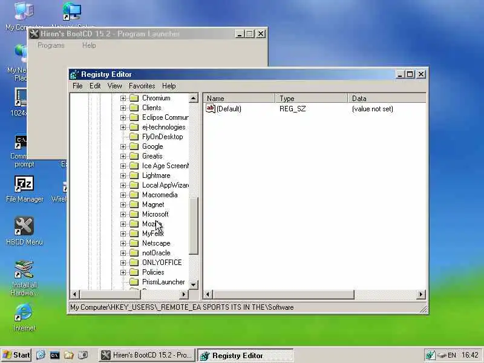This screenshot has width=484, height=363.
Task: Click Hiren's BootCD title bar icon
Action: pyautogui.click(x=34, y=34)
